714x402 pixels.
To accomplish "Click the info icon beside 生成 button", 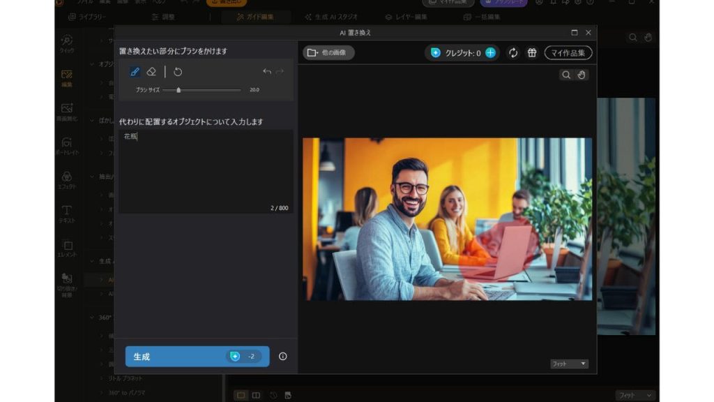I will coord(282,356).
